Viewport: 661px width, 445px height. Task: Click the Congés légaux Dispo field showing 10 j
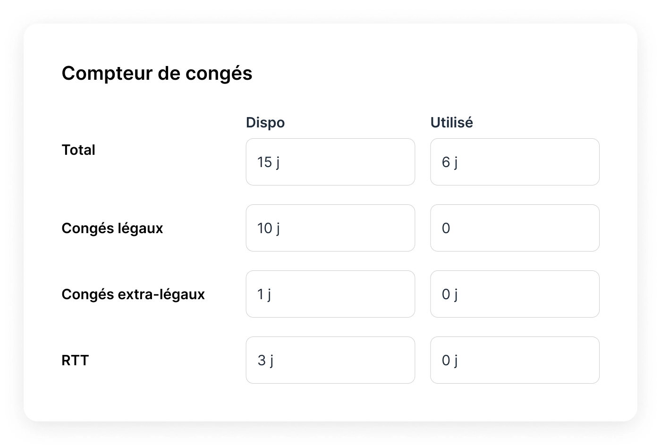(330, 228)
